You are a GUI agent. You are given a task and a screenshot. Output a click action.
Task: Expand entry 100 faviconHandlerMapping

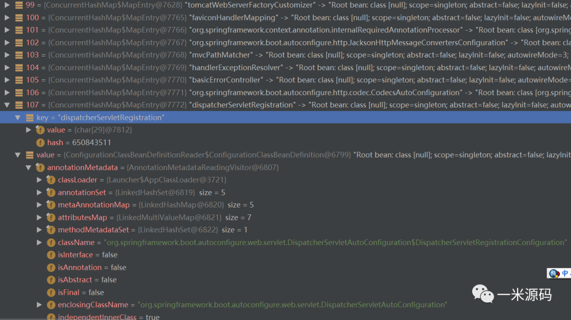tap(7, 17)
